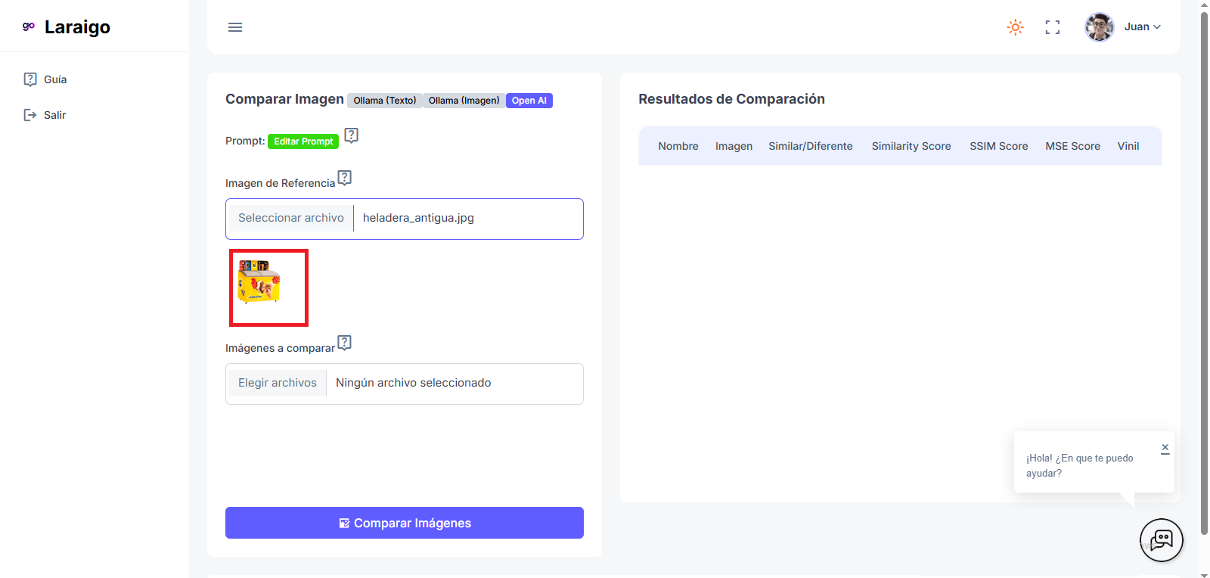
Task: Click Seleccionar archivo for the reference image
Action: (x=290, y=218)
